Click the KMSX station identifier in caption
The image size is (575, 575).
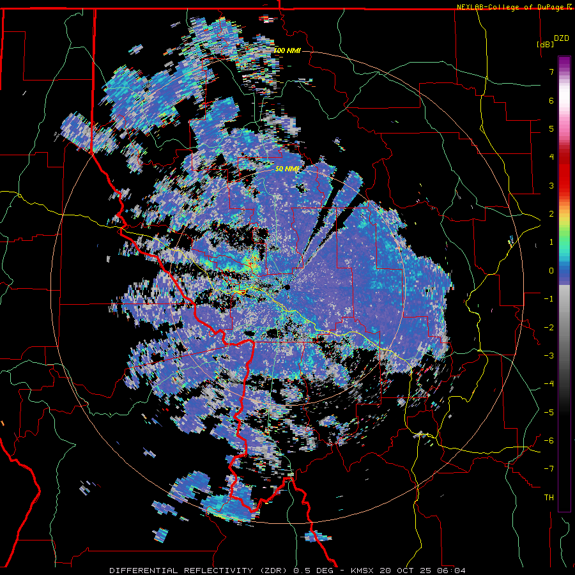point(363,571)
